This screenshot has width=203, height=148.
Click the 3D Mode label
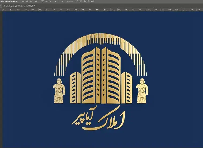pyautogui.click(x=70, y=1)
